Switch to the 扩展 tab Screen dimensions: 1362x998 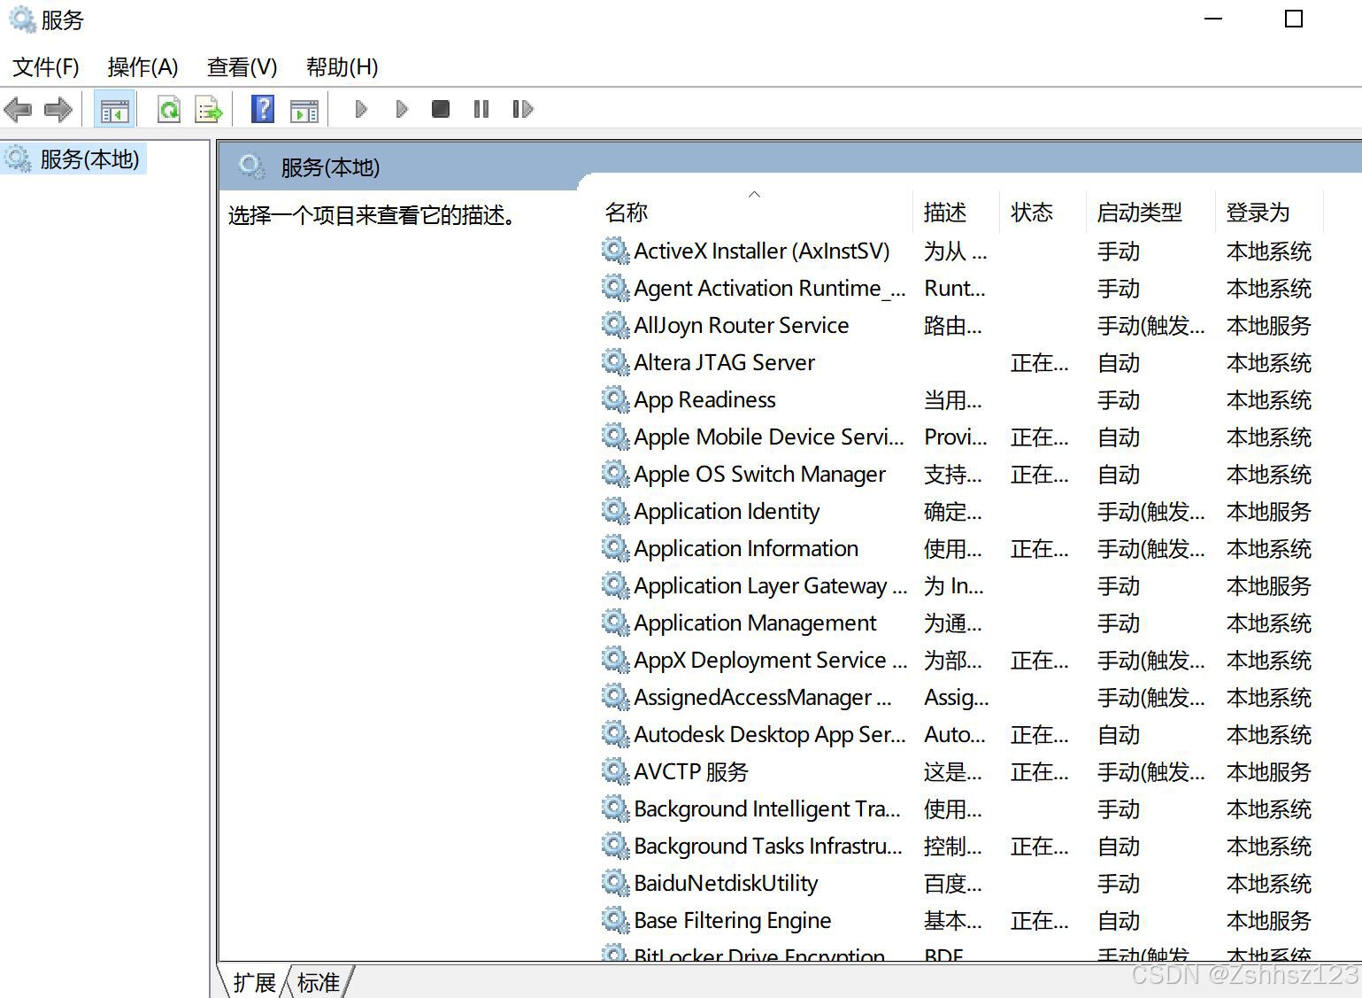tap(254, 982)
